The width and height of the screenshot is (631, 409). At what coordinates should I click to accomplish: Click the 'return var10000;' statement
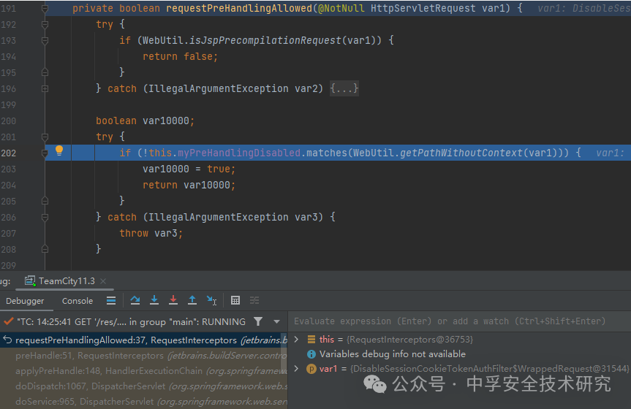(189, 185)
